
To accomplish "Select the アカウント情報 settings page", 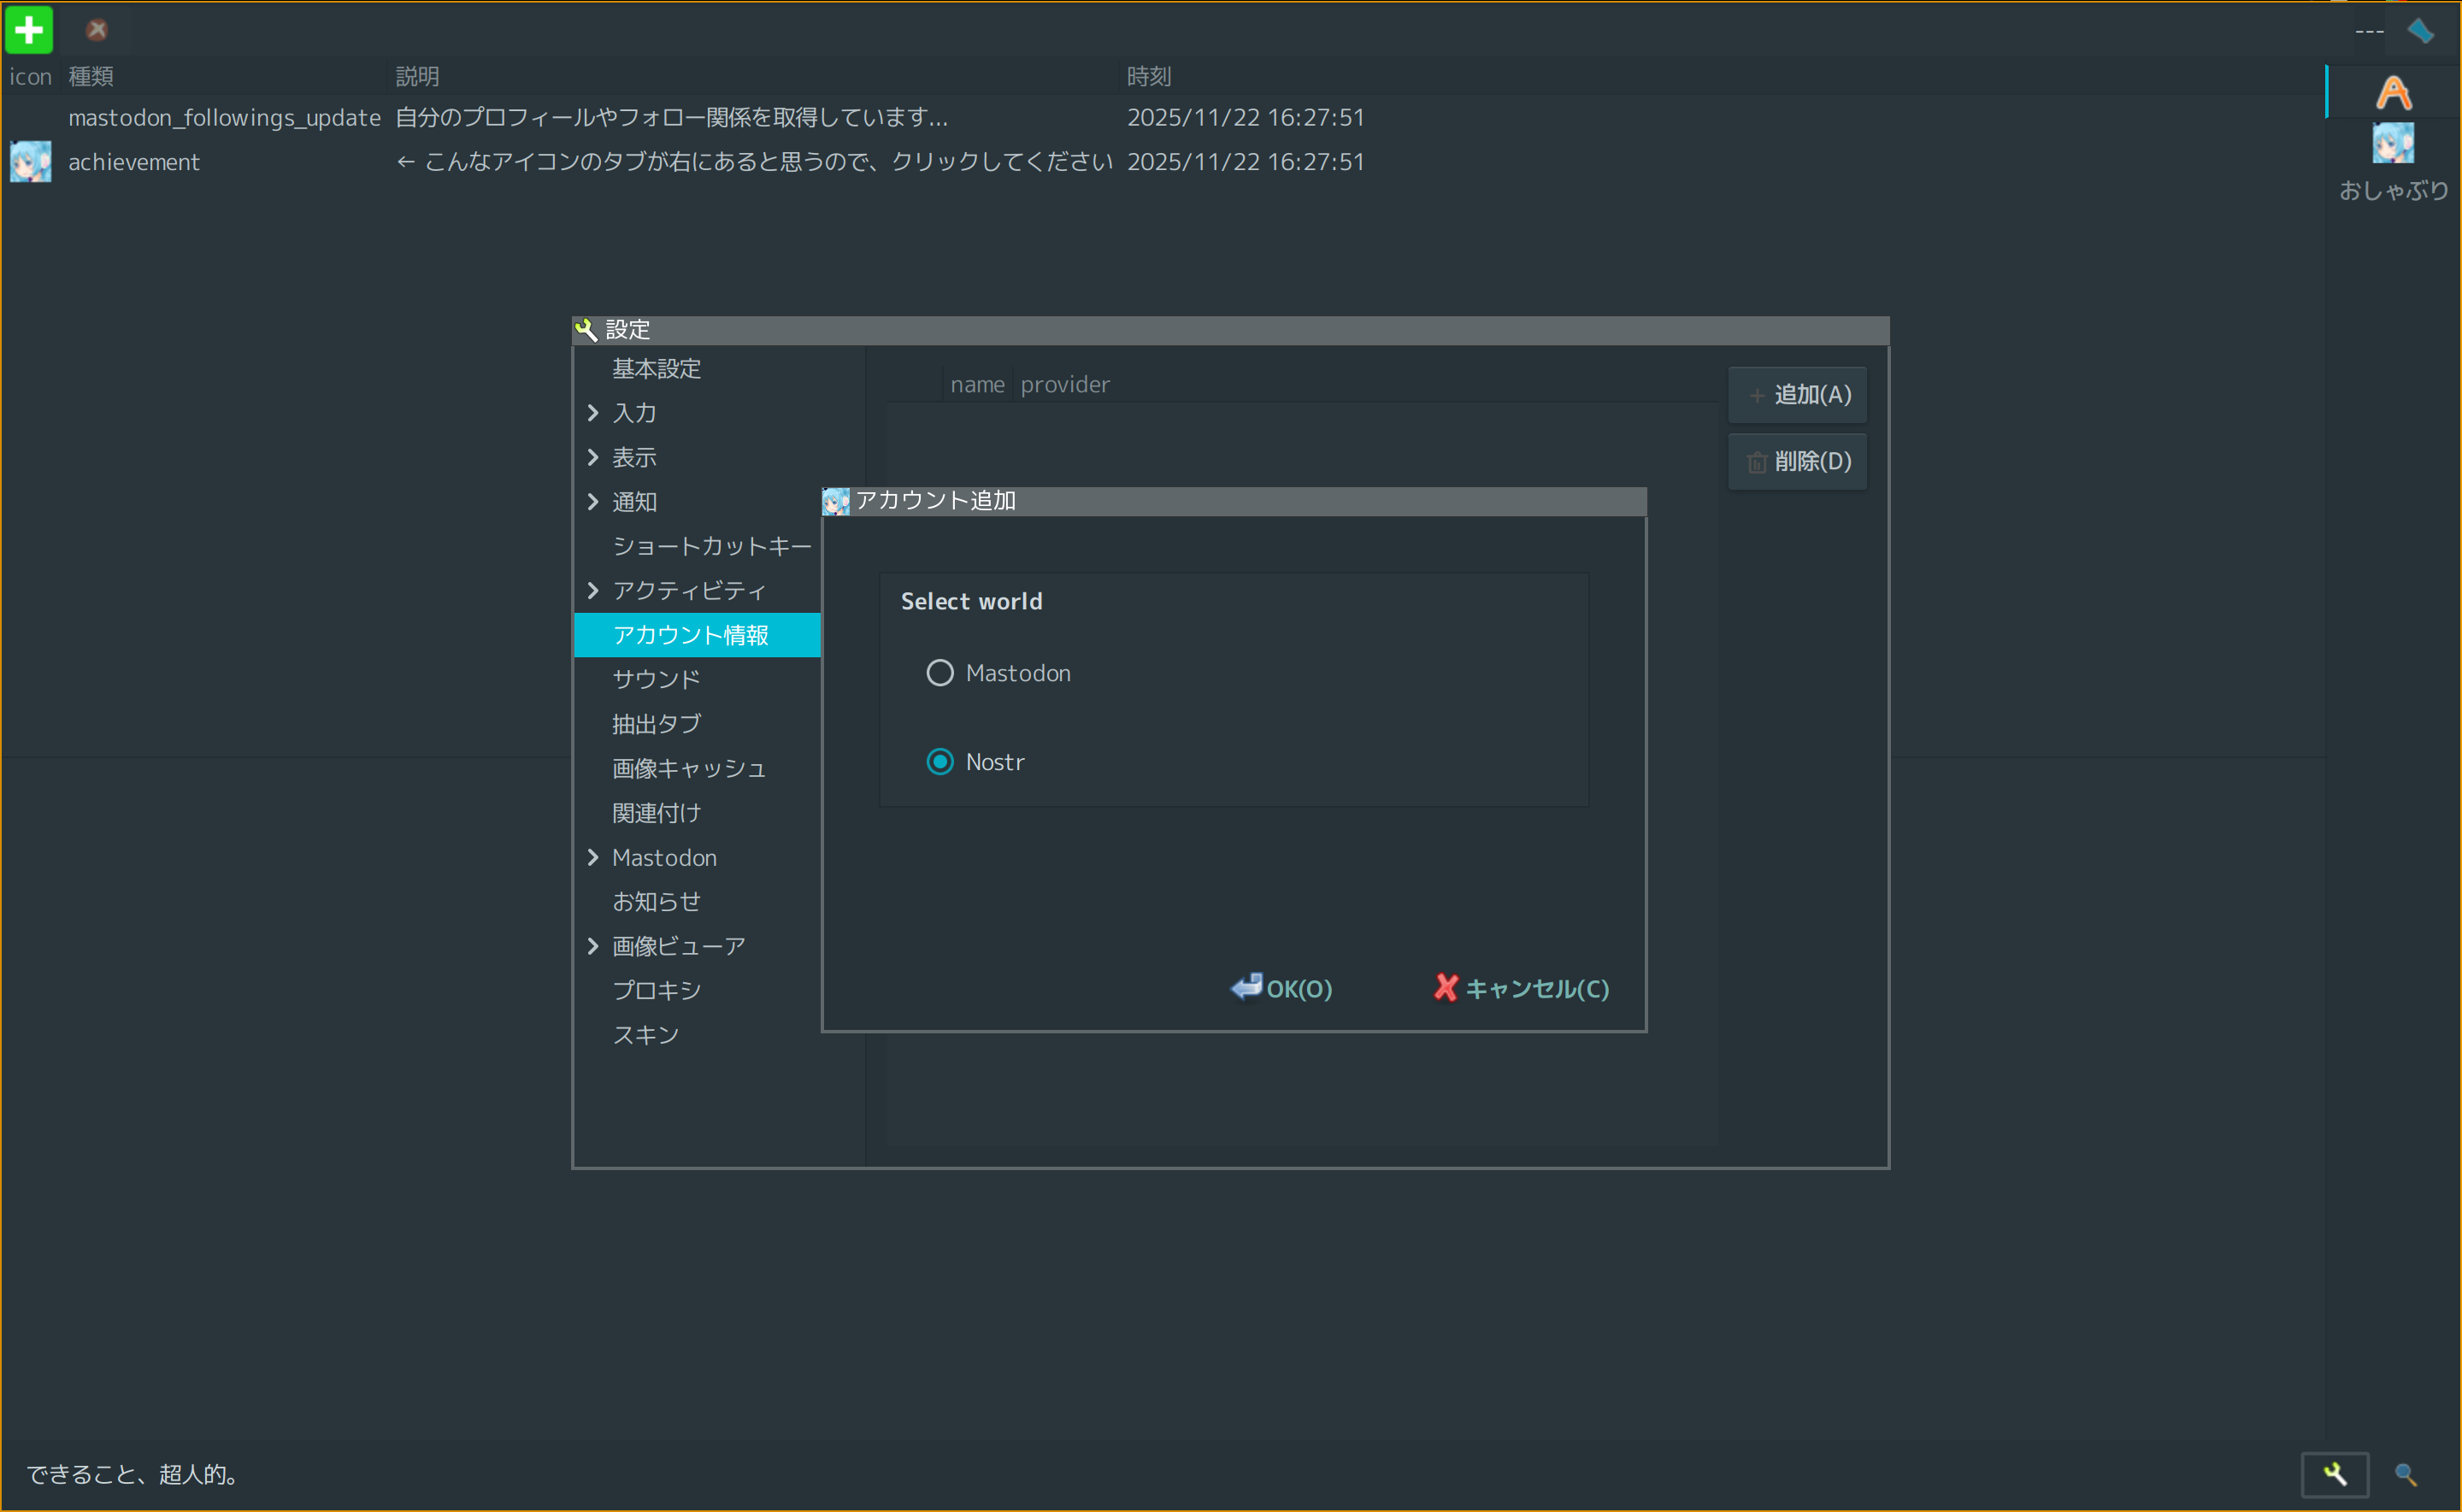I will (690, 635).
